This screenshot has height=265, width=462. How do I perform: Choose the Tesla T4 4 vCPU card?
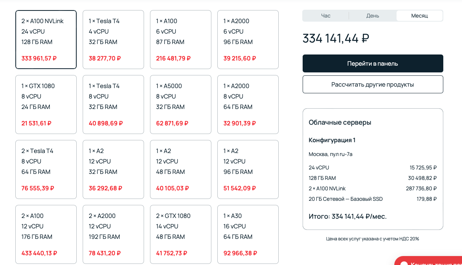tap(113, 40)
